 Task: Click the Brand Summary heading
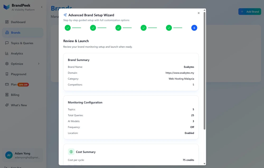click(x=79, y=60)
